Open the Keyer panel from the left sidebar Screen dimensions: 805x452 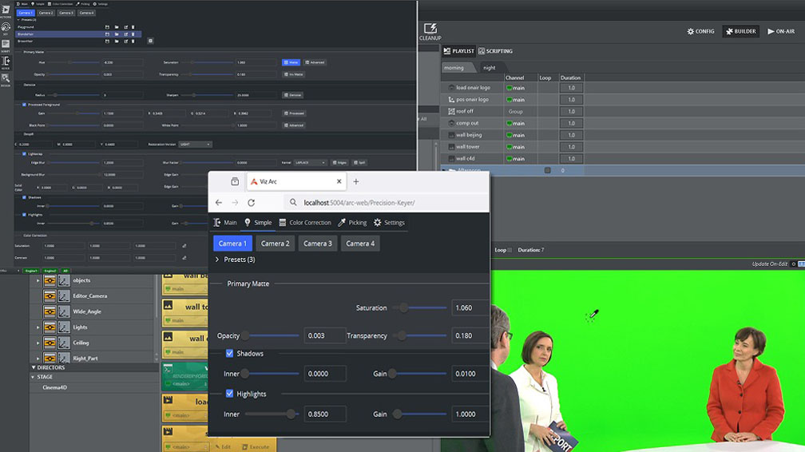pyautogui.click(x=6, y=62)
